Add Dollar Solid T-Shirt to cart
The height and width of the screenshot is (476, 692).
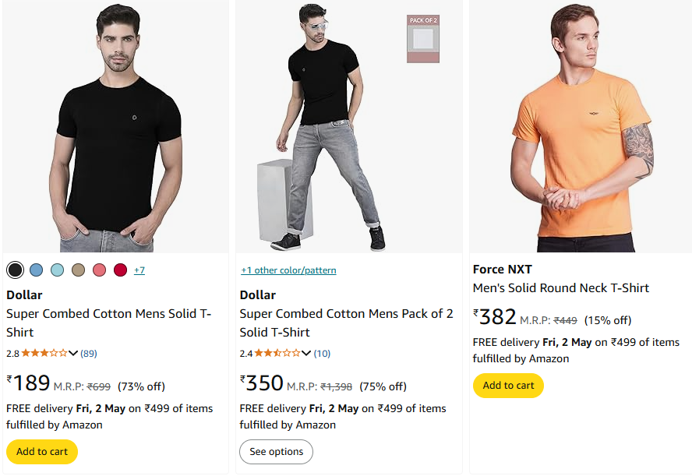(x=42, y=452)
